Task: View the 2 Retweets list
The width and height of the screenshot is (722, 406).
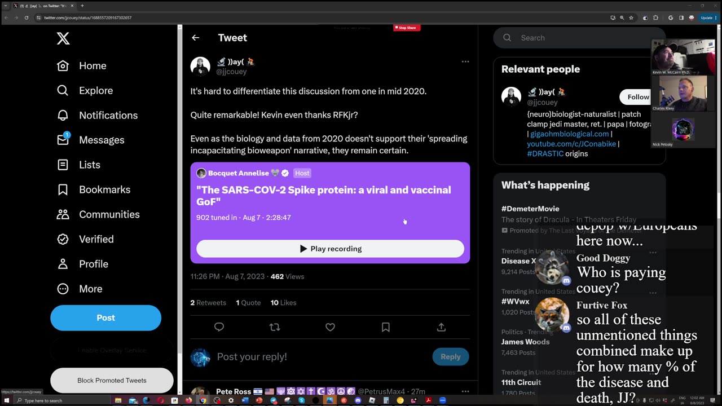Action: click(208, 303)
